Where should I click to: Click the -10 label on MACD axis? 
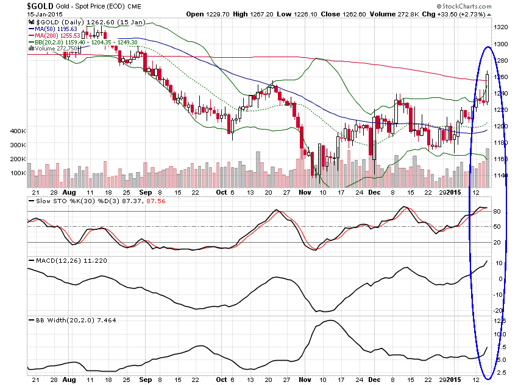pos(497,295)
